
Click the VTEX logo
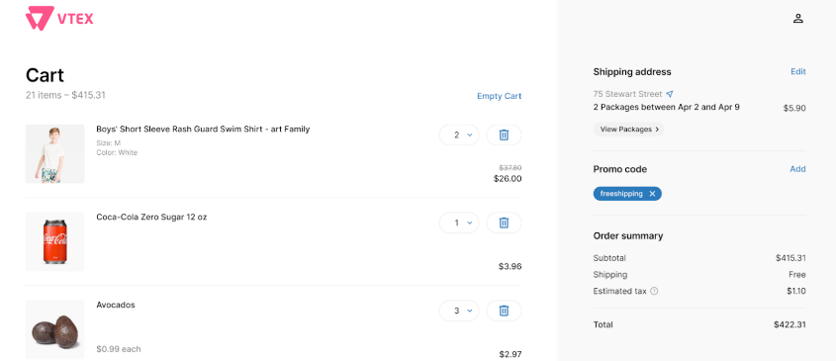pos(59,18)
